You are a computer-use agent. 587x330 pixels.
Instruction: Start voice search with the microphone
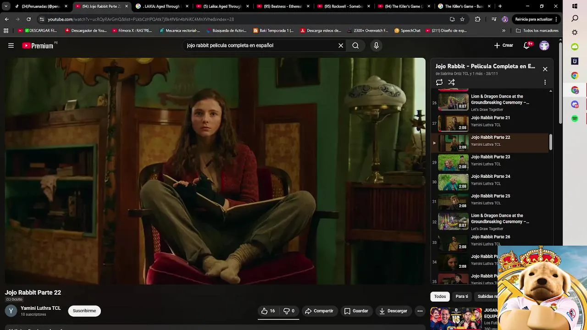tap(376, 45)
